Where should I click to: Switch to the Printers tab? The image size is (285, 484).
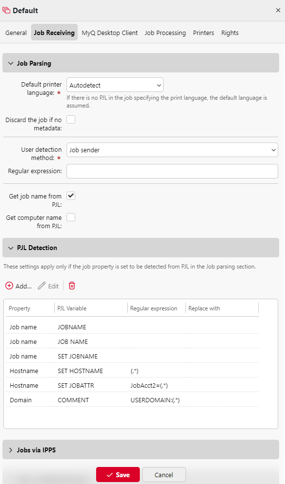(203, 33)
